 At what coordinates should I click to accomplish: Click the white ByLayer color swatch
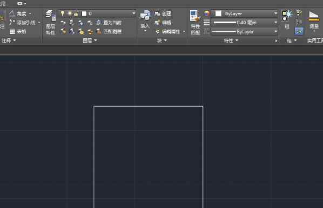pos(218,13)
